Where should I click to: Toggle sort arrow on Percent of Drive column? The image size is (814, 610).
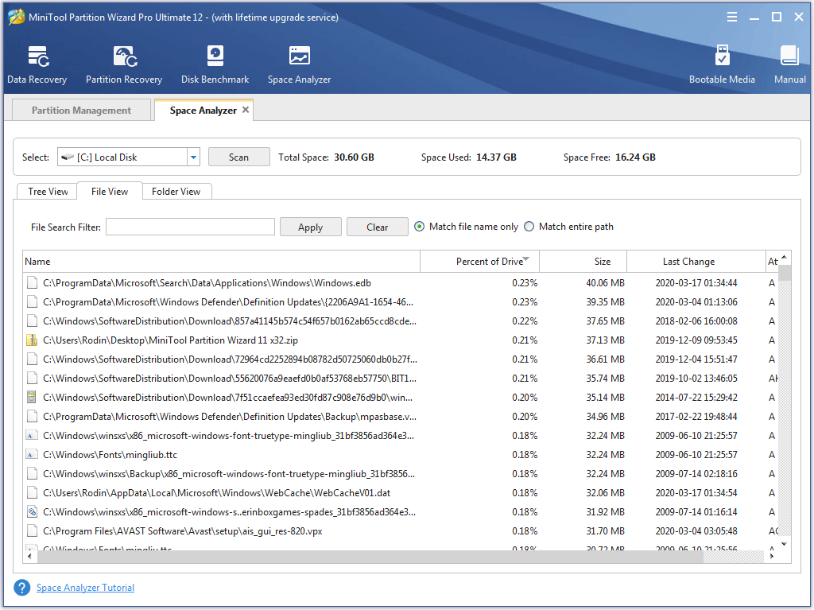(526, 258)
